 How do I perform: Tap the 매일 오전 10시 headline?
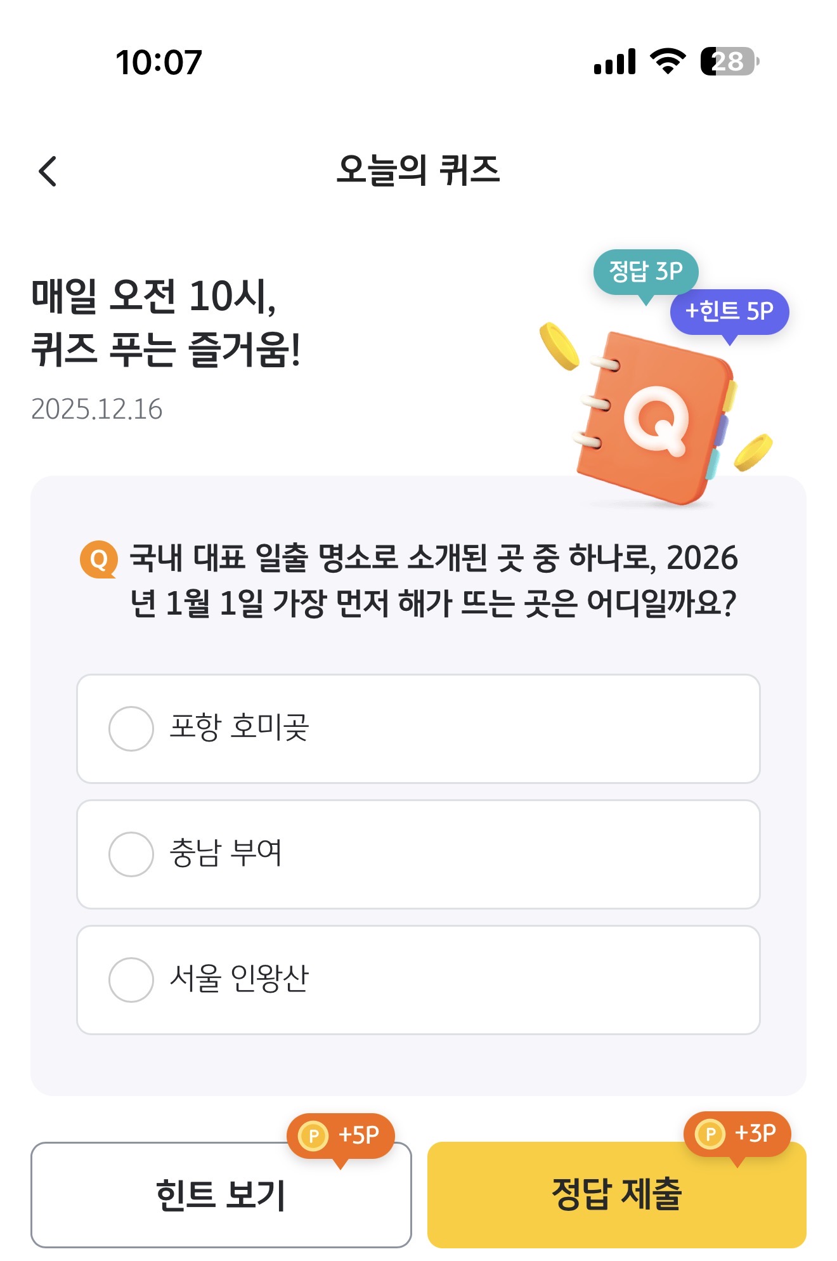point(166,323)
